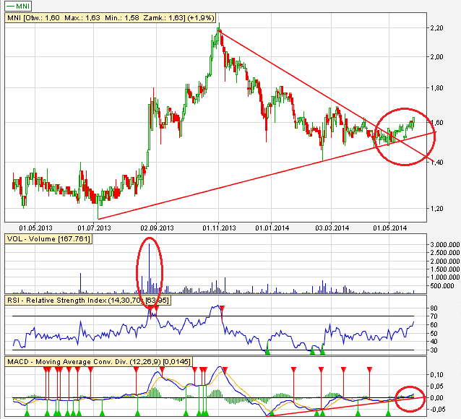Click the 01.05.2014 date axis label
The width and height of the screenshot is (461, 419).
(389, 228)
